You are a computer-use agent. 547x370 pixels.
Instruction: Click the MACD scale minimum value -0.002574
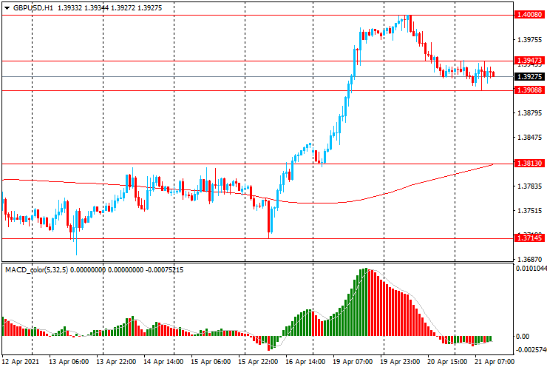(531, 350)
